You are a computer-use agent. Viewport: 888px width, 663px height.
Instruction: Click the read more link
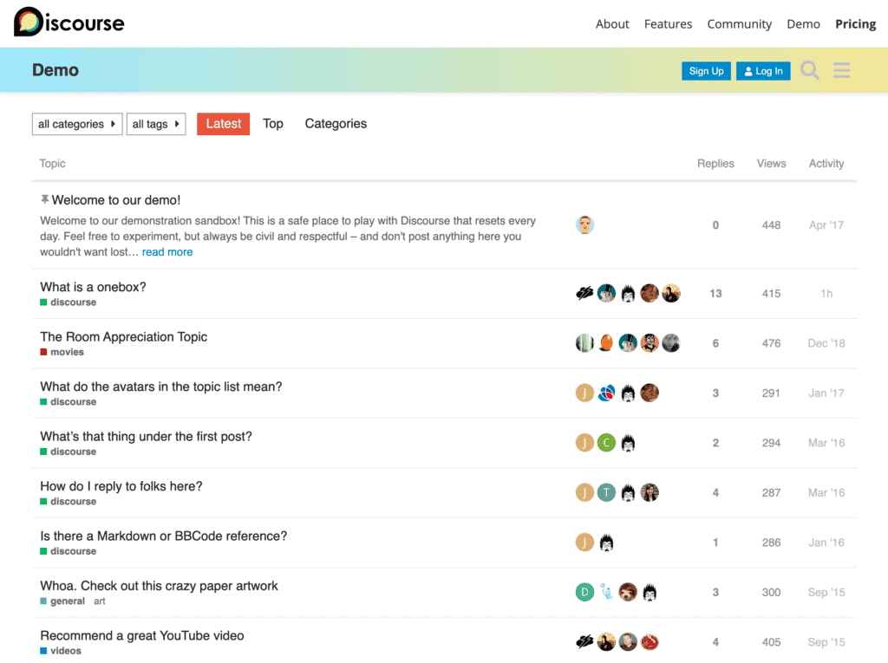167,252
